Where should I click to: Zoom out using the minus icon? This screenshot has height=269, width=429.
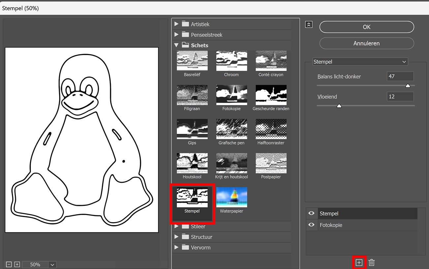click(9, 264)
